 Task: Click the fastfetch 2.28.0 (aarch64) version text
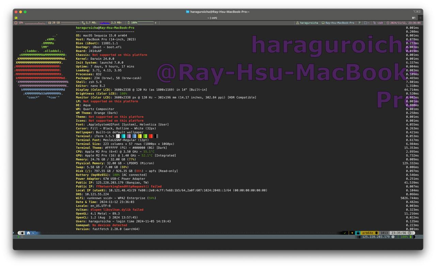(116, 229)
